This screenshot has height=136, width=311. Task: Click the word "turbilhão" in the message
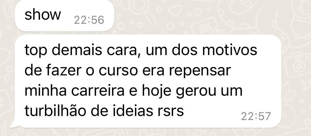[x=56, y=111]
